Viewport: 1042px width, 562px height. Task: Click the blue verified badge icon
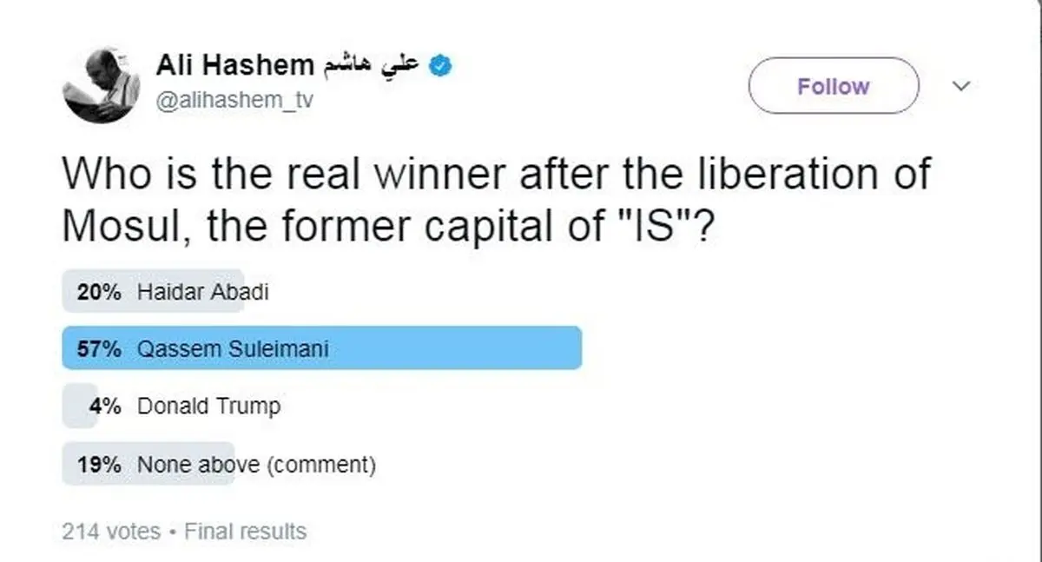(441, 64)
